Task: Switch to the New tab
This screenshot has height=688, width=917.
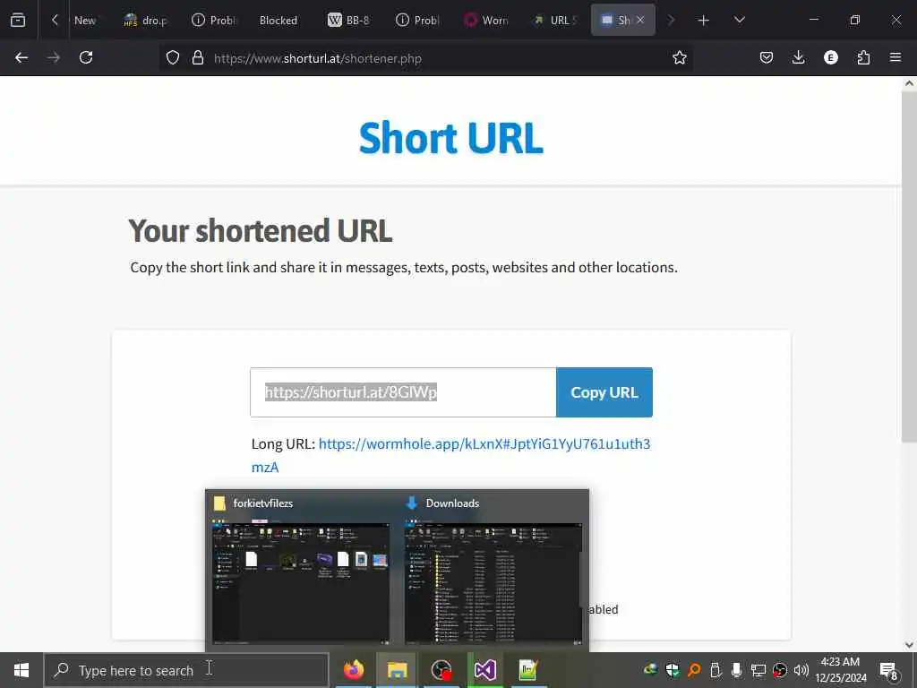Action: (x=85, y=20)
